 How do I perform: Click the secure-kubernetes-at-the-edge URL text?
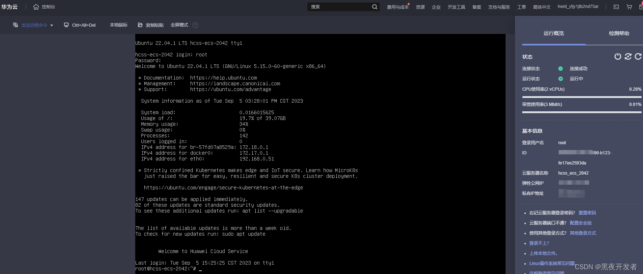[x=223, y=188]
